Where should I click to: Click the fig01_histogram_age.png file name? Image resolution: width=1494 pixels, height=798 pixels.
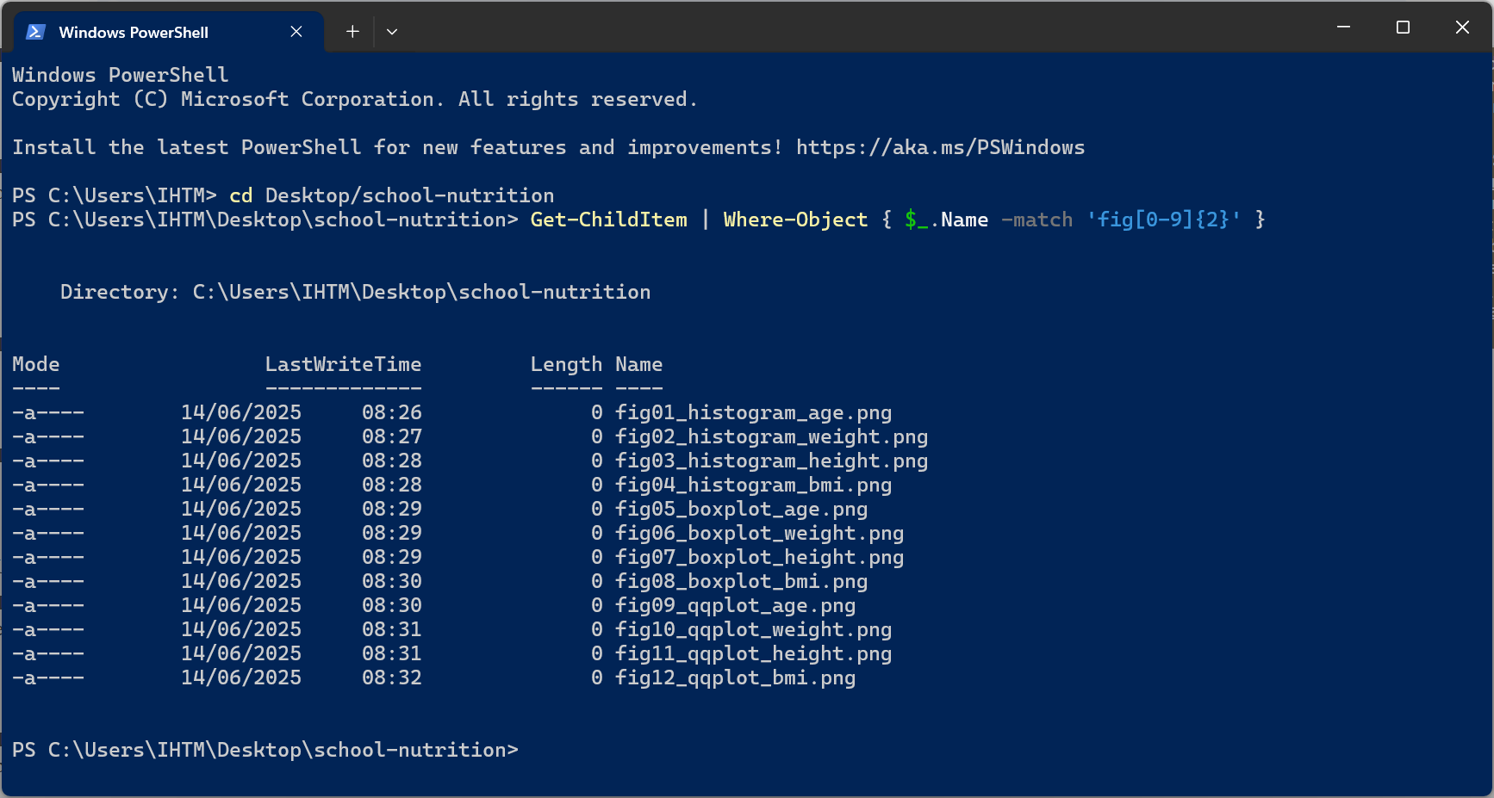753,412
